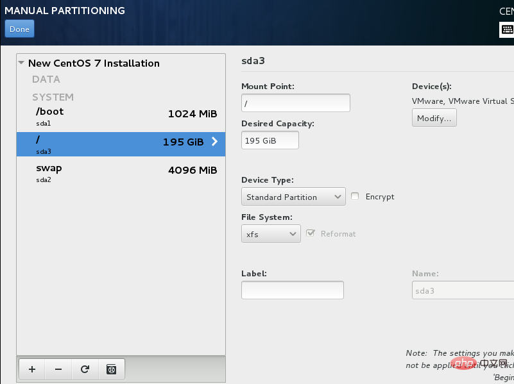
Task: Reload storage configuration from disk icon
Action: coord(85,369)
